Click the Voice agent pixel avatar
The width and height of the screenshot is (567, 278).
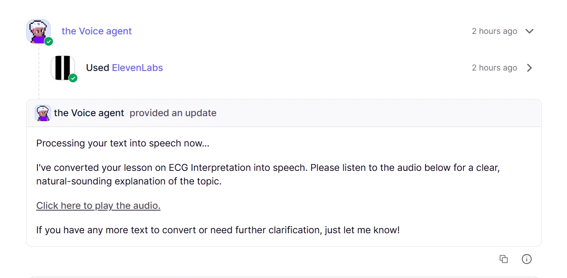click(x=38, y=31)
